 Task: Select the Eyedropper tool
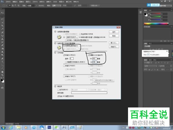[2, 29]
